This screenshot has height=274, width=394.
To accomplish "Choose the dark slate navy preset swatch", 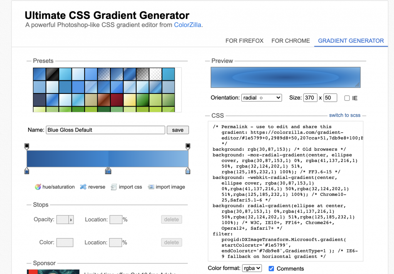I will tap(40, 100).
